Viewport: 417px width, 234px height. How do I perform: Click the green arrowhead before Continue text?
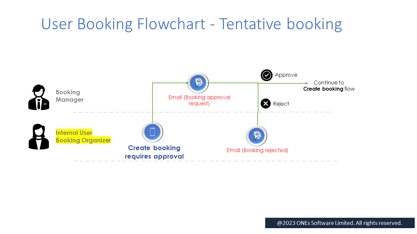coord(307,84)
